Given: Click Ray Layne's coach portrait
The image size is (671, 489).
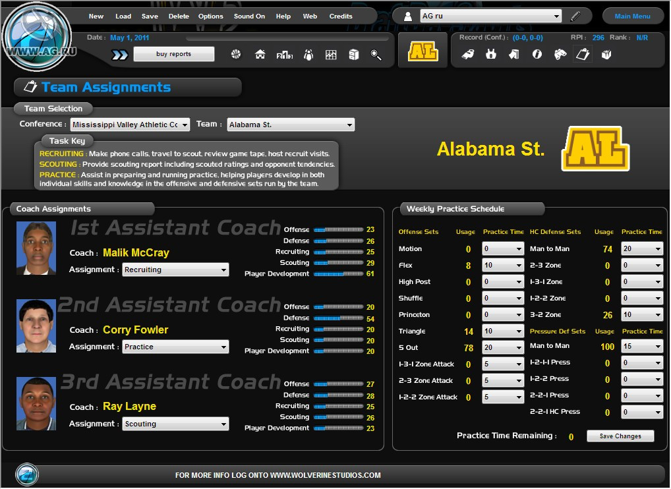Looking at the screenshot, I should [36, 403].
